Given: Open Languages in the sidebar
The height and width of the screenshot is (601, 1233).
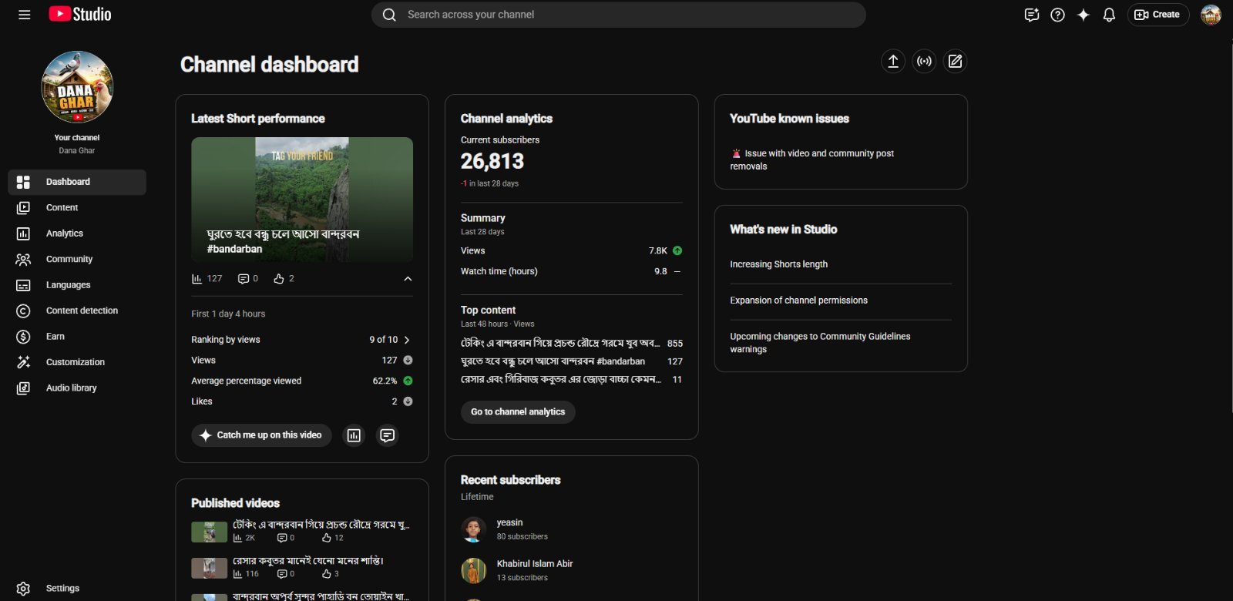Looking at the screenshot, I should pos(77,285).
